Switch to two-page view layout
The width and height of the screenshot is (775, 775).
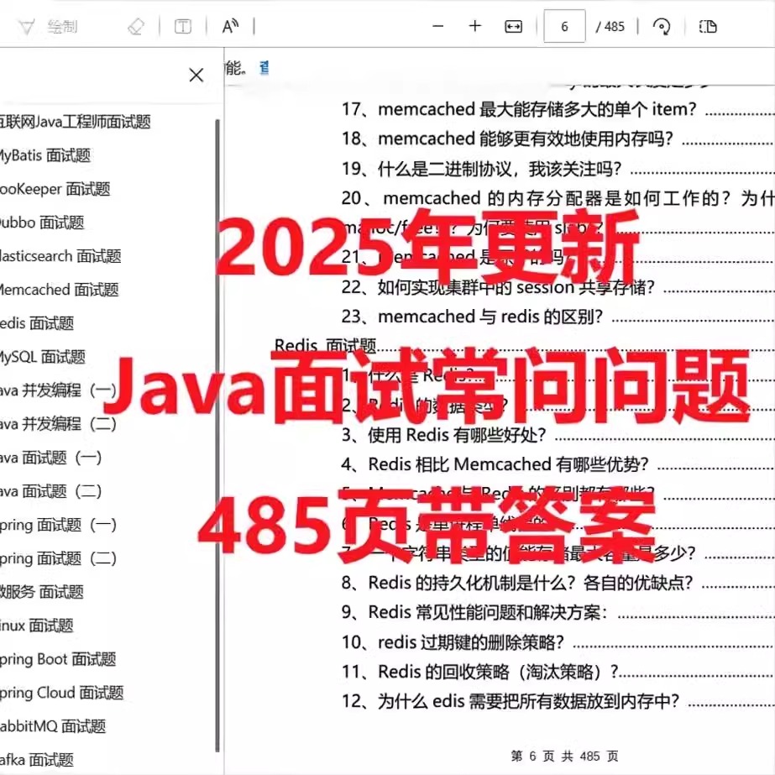(708, 26)
